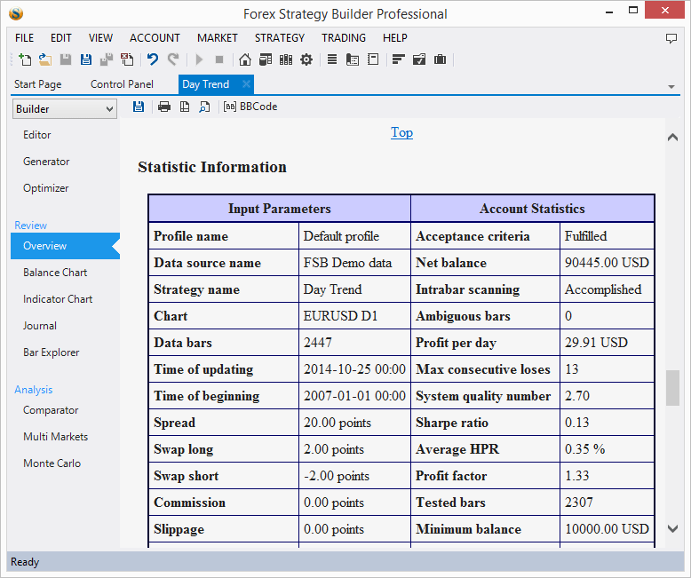
Task: Open the MARKET menu
Action: [x=218, y=38]
